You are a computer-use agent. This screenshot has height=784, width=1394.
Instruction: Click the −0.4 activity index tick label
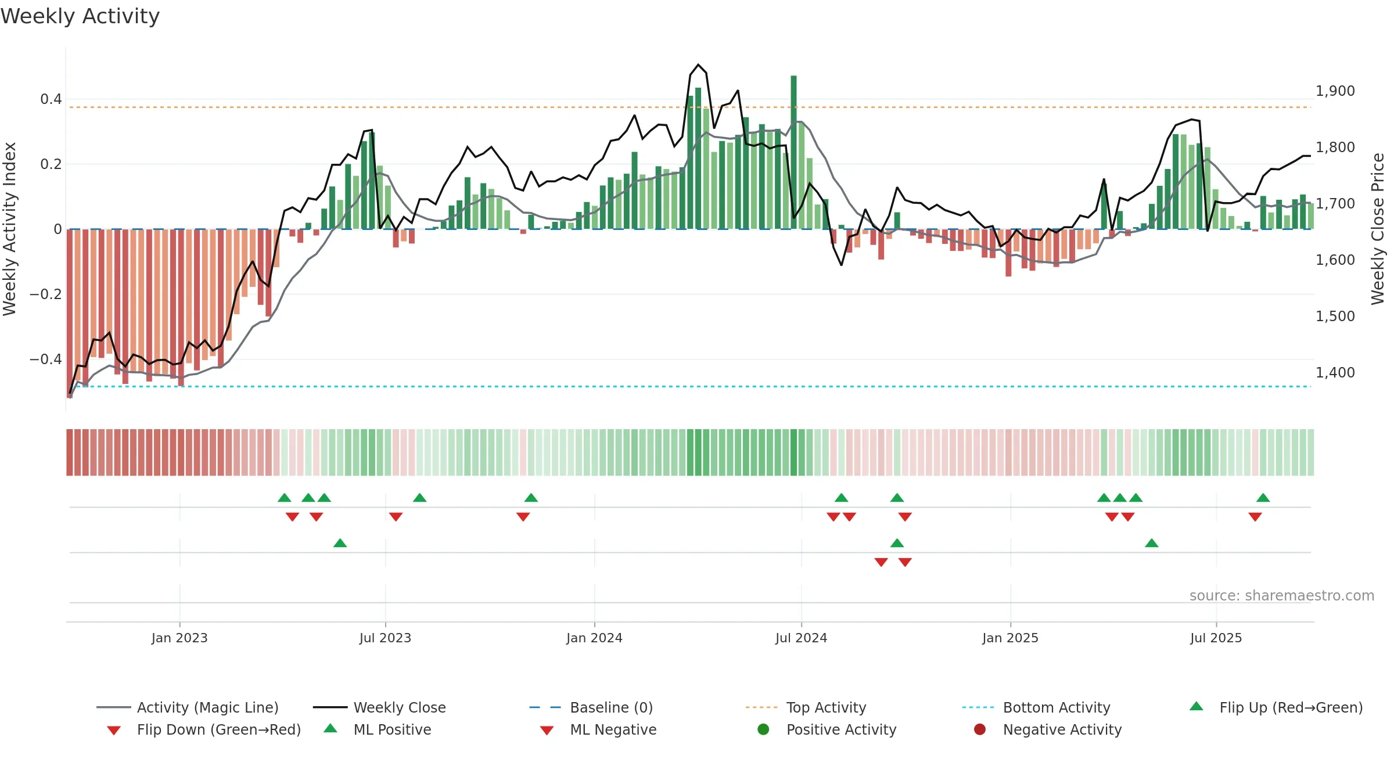click(46, 359)
